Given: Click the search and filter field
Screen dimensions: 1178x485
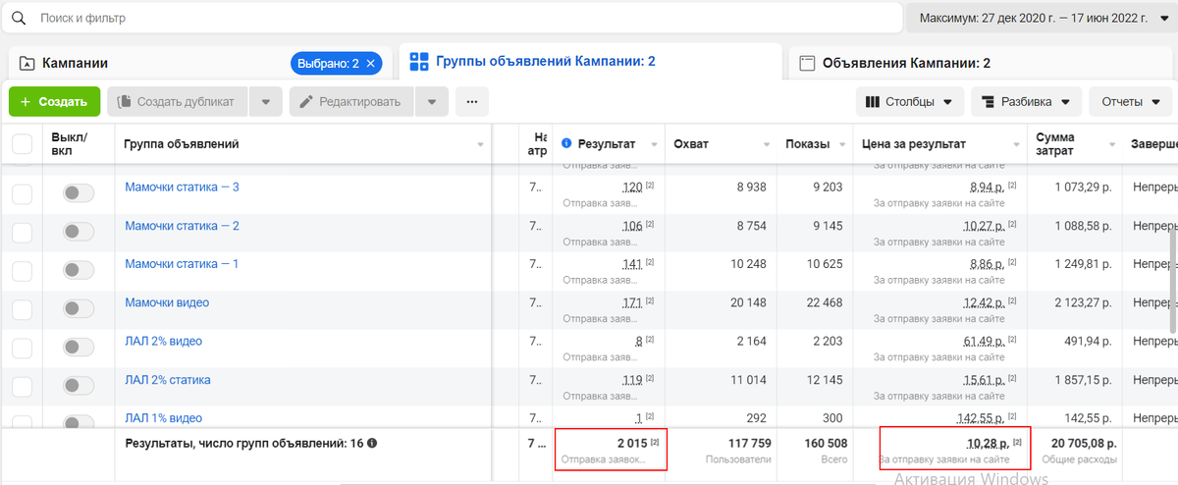Looking at the screenshot, I should (x=452, y=19).
